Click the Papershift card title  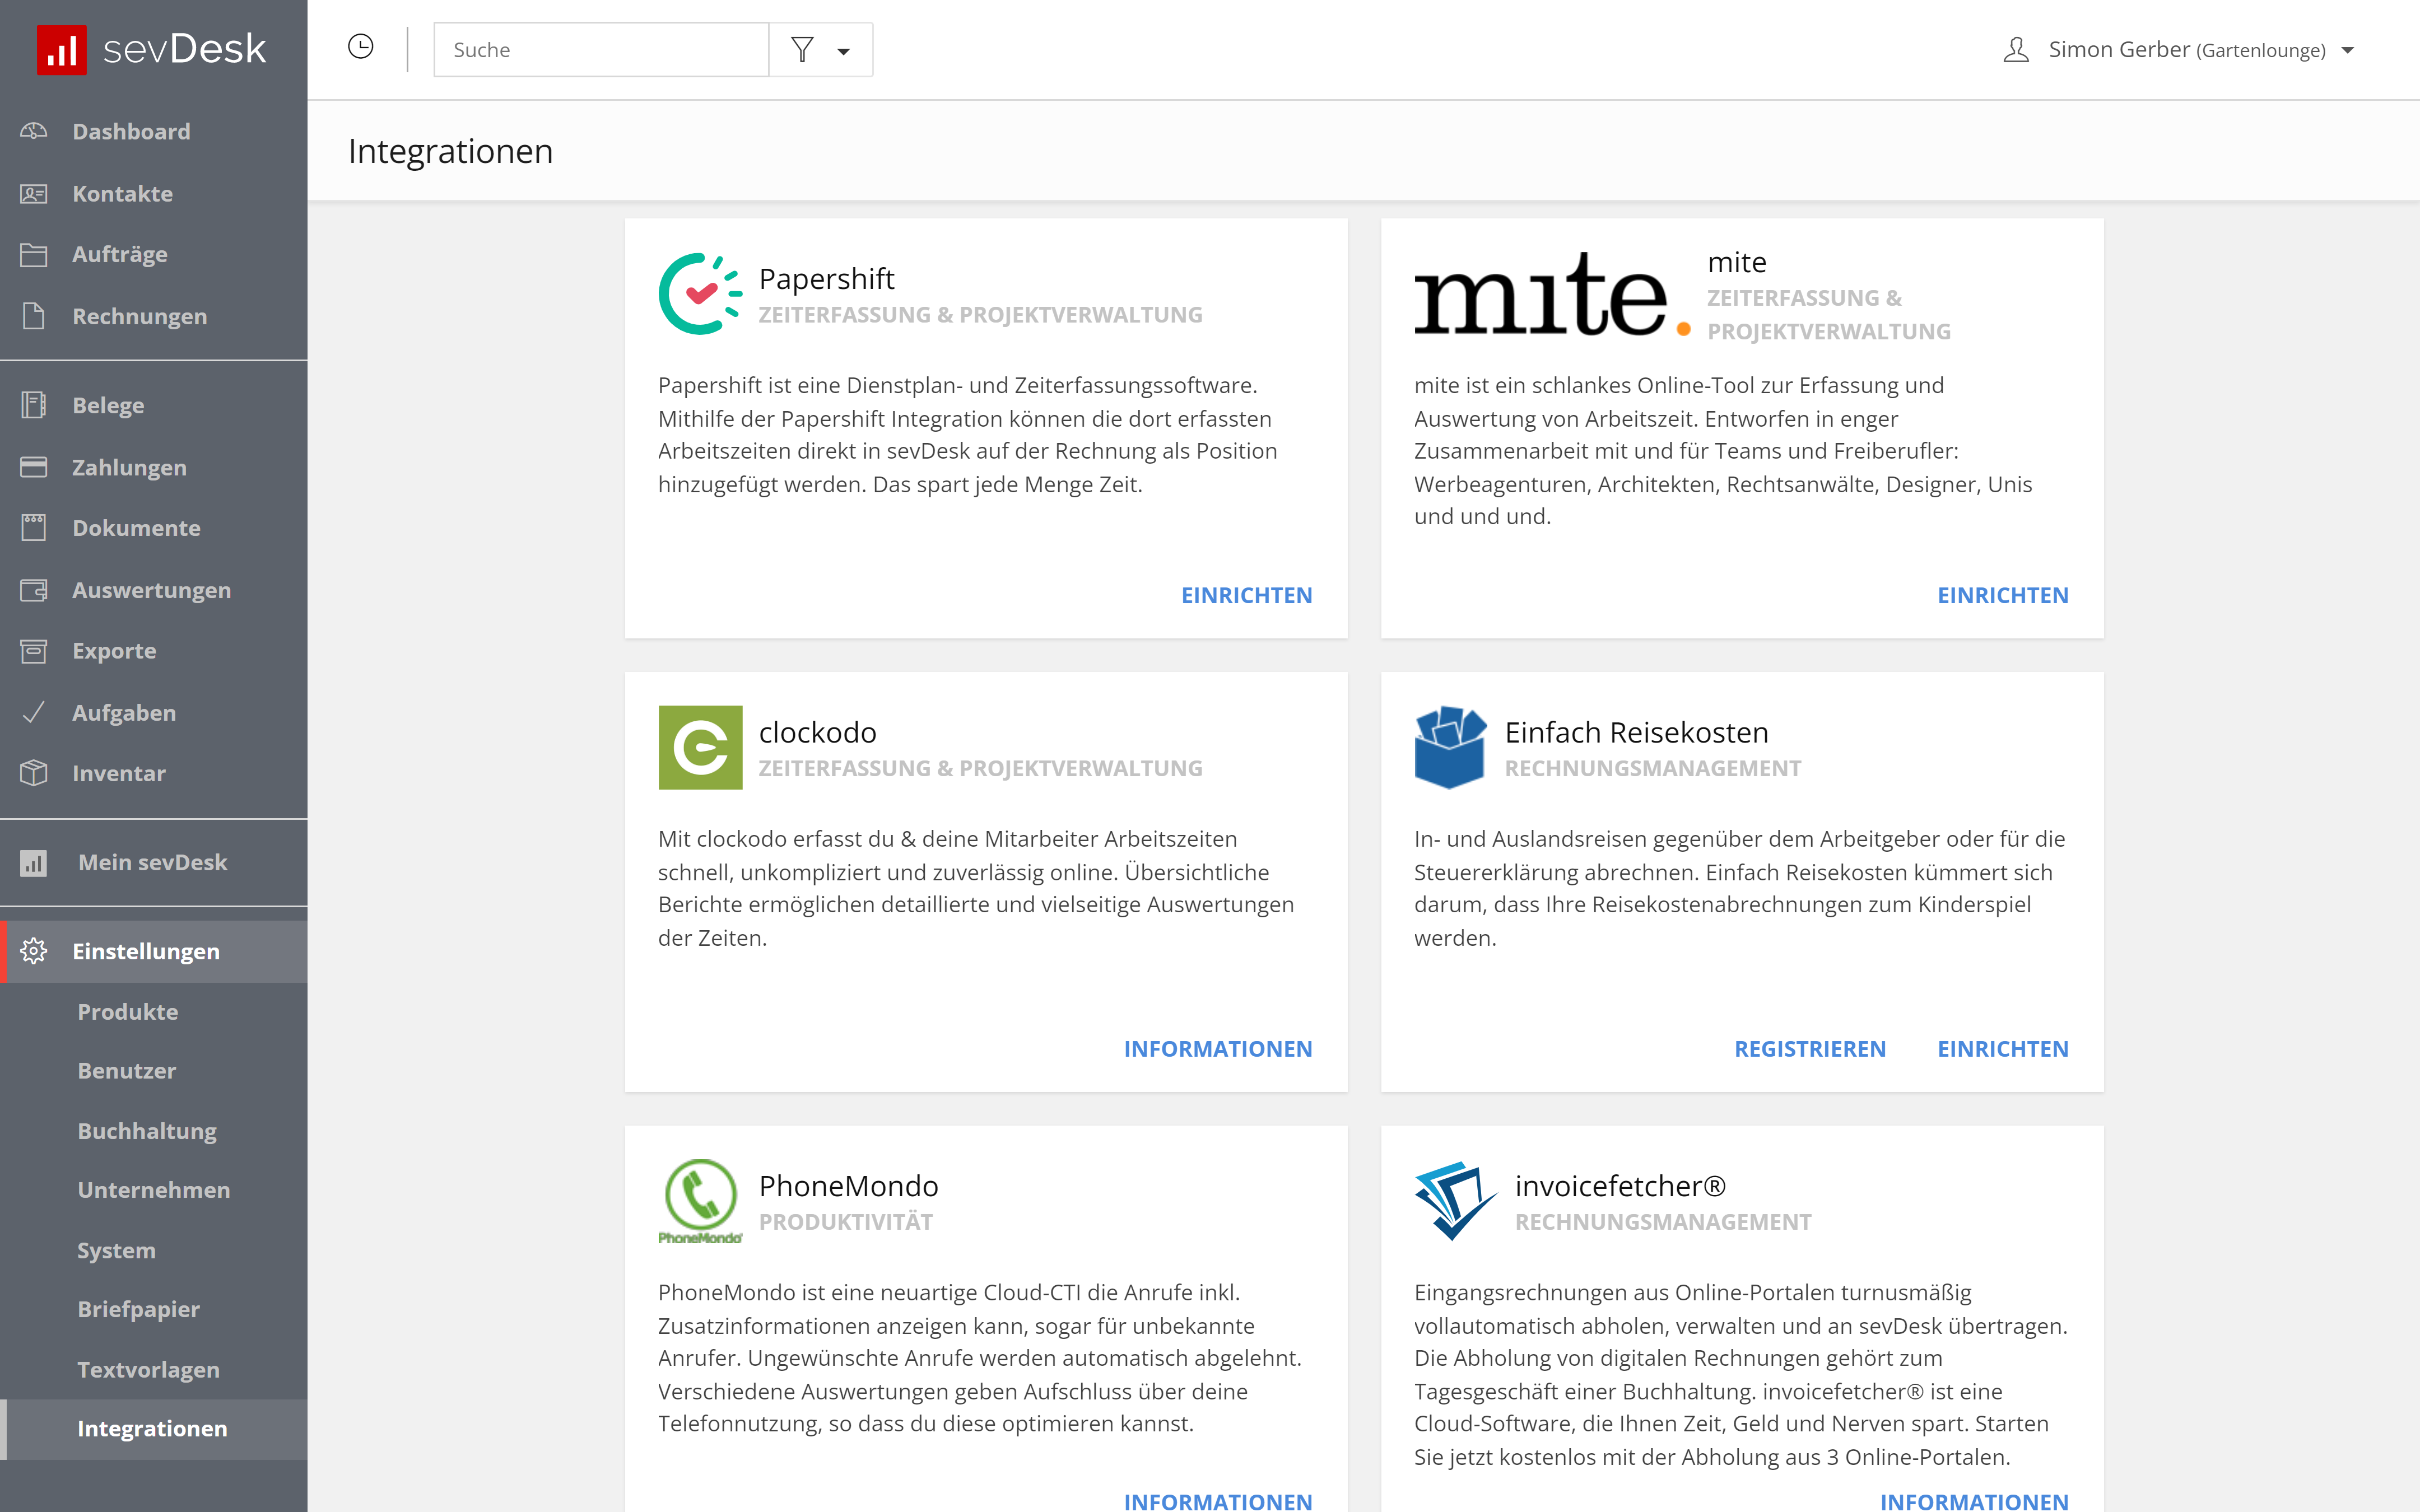coord(826,279)
